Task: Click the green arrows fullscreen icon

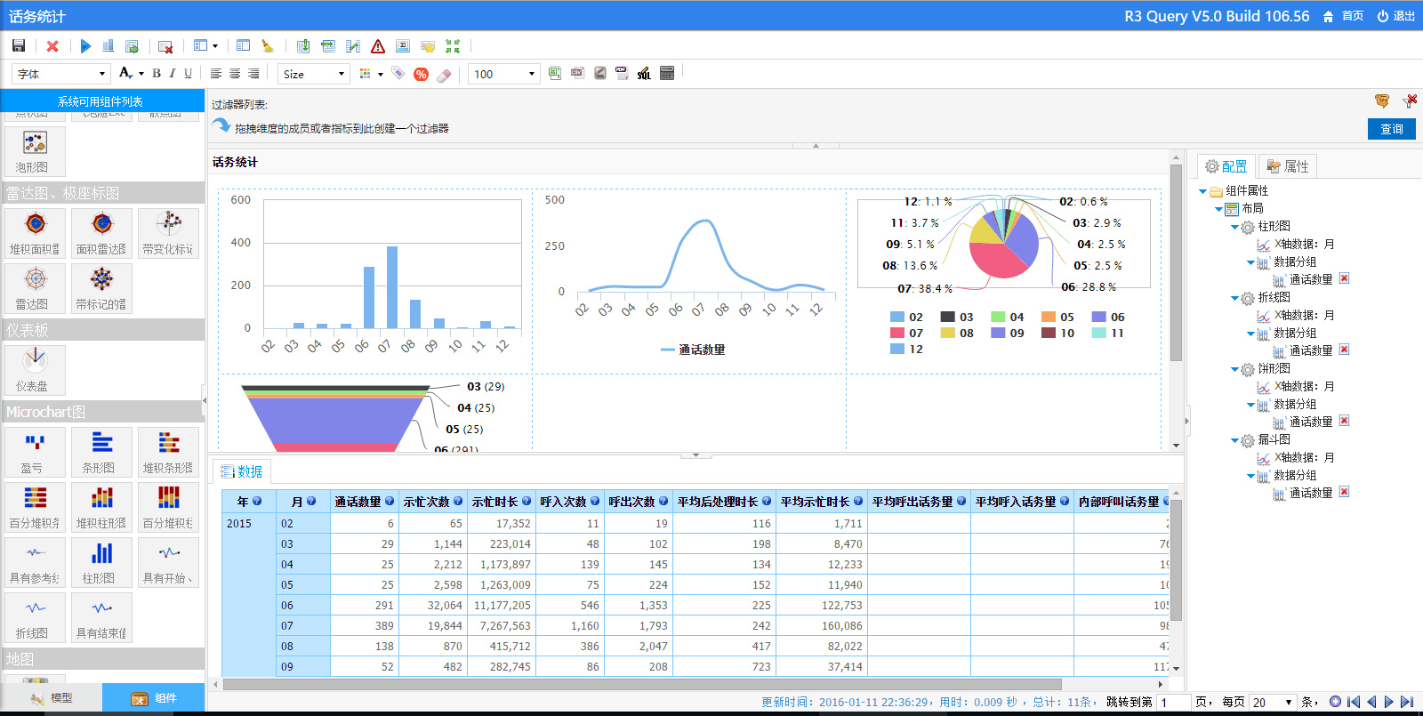Action: coord(453,46)
